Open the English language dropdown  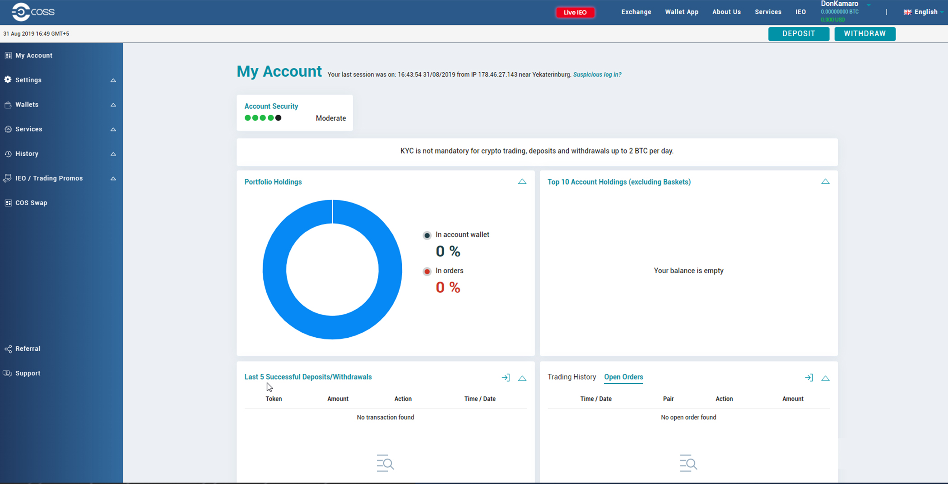[923, 12]
